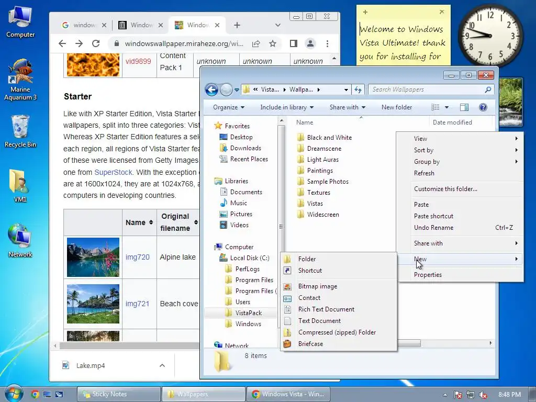Add new sticky note with plus
The height and width of the screenshot is (402, 536).
click(x=365, y=12)
